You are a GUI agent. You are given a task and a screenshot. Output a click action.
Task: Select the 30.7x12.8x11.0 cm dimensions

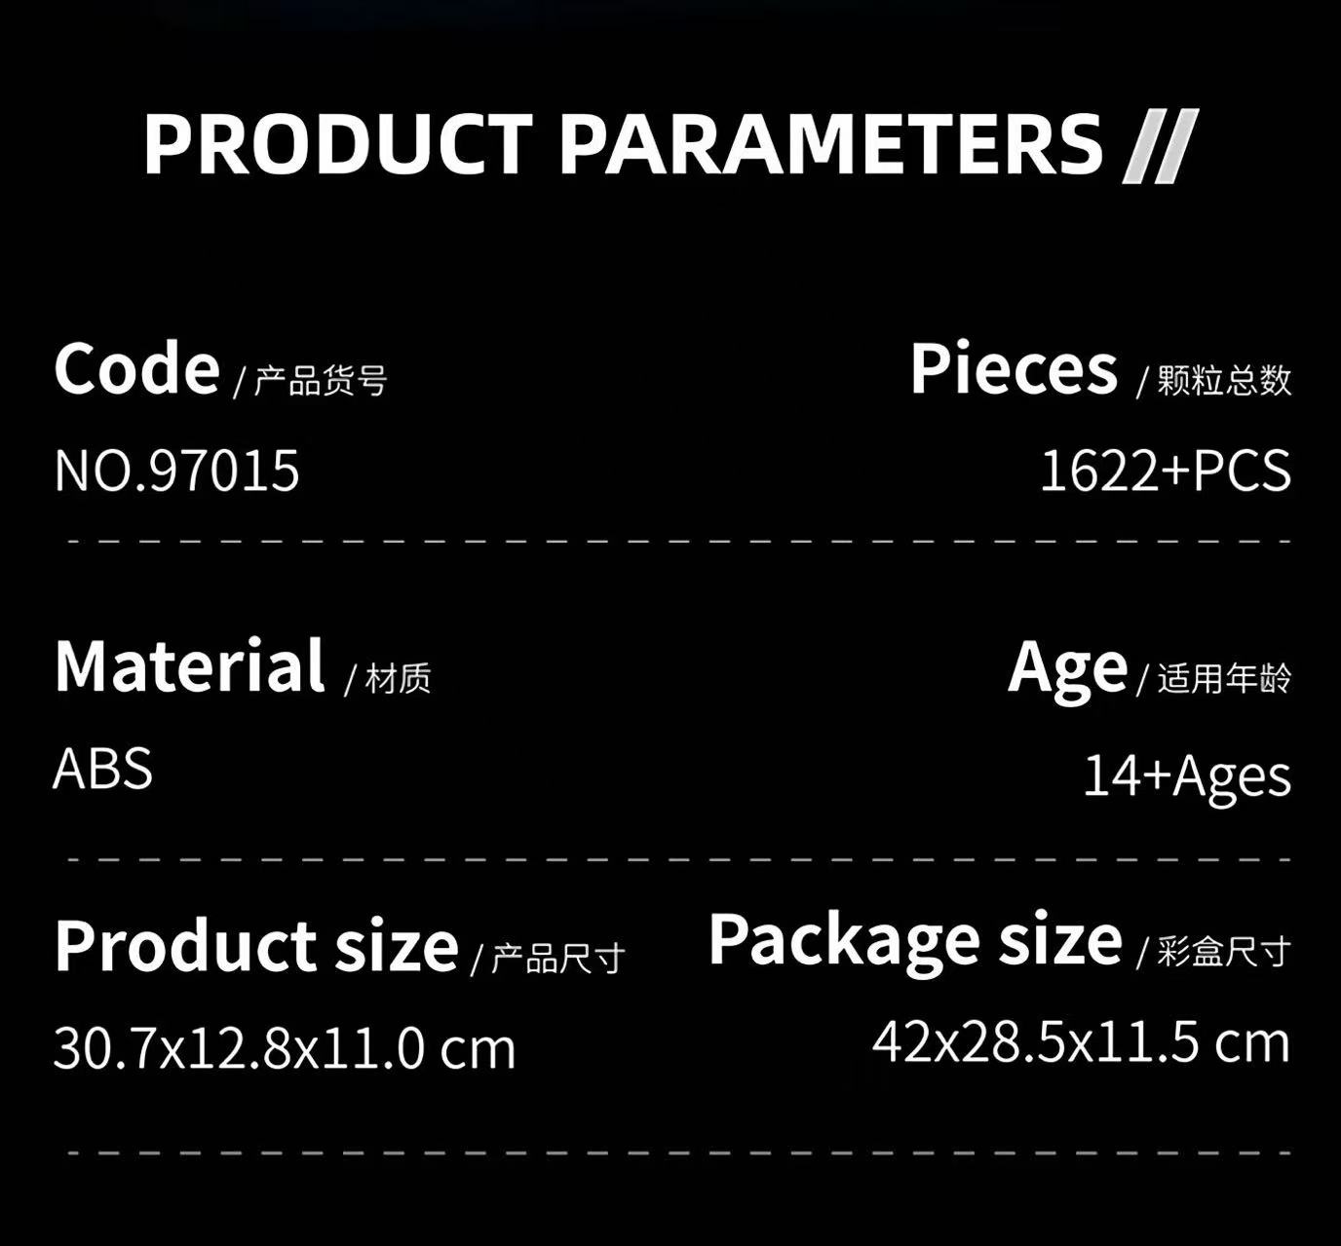[x=285, y=1048]
